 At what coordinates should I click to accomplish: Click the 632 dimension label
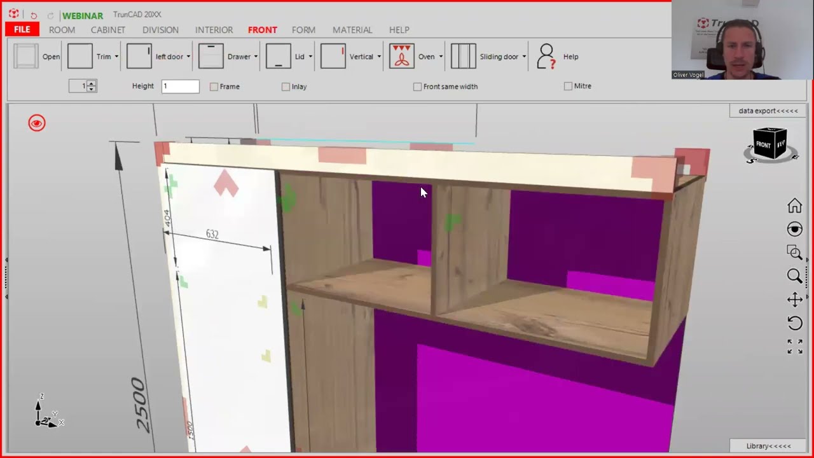click(212, 234)
